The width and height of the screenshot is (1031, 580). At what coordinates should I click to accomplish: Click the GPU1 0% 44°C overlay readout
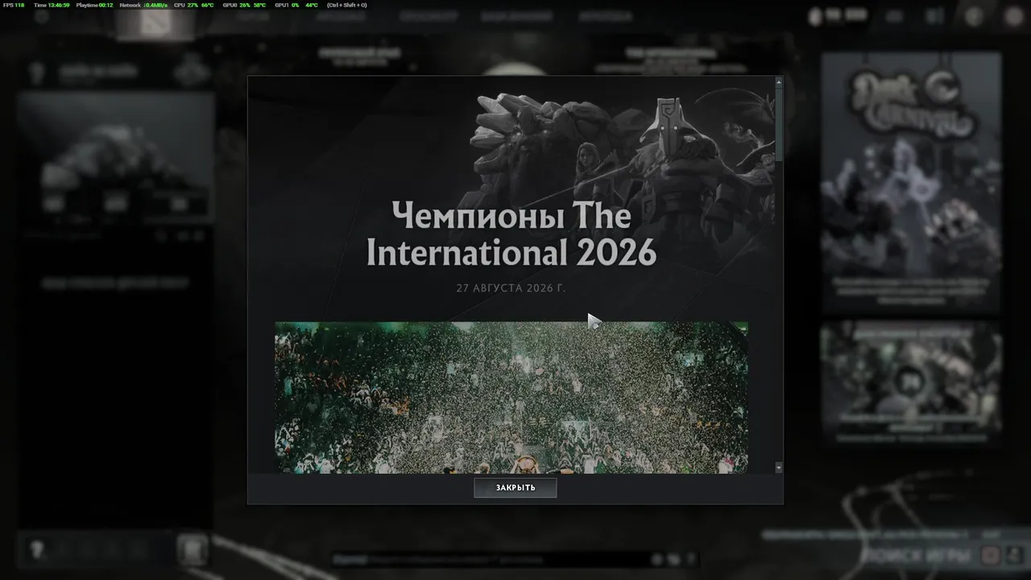(x=296, y=5)
